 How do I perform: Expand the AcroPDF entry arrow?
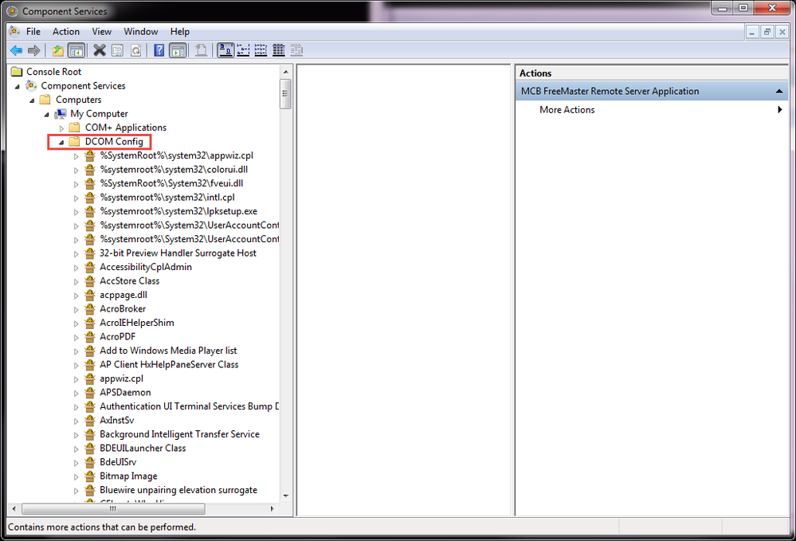[76, 336]
